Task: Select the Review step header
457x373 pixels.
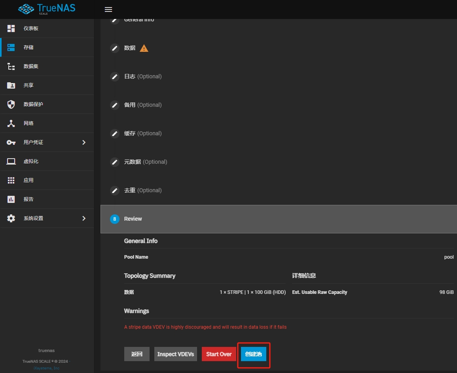Action: click(133, 219)
